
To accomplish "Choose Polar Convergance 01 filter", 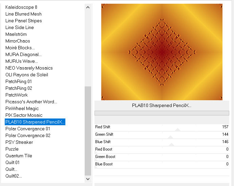I will (28, 129).
